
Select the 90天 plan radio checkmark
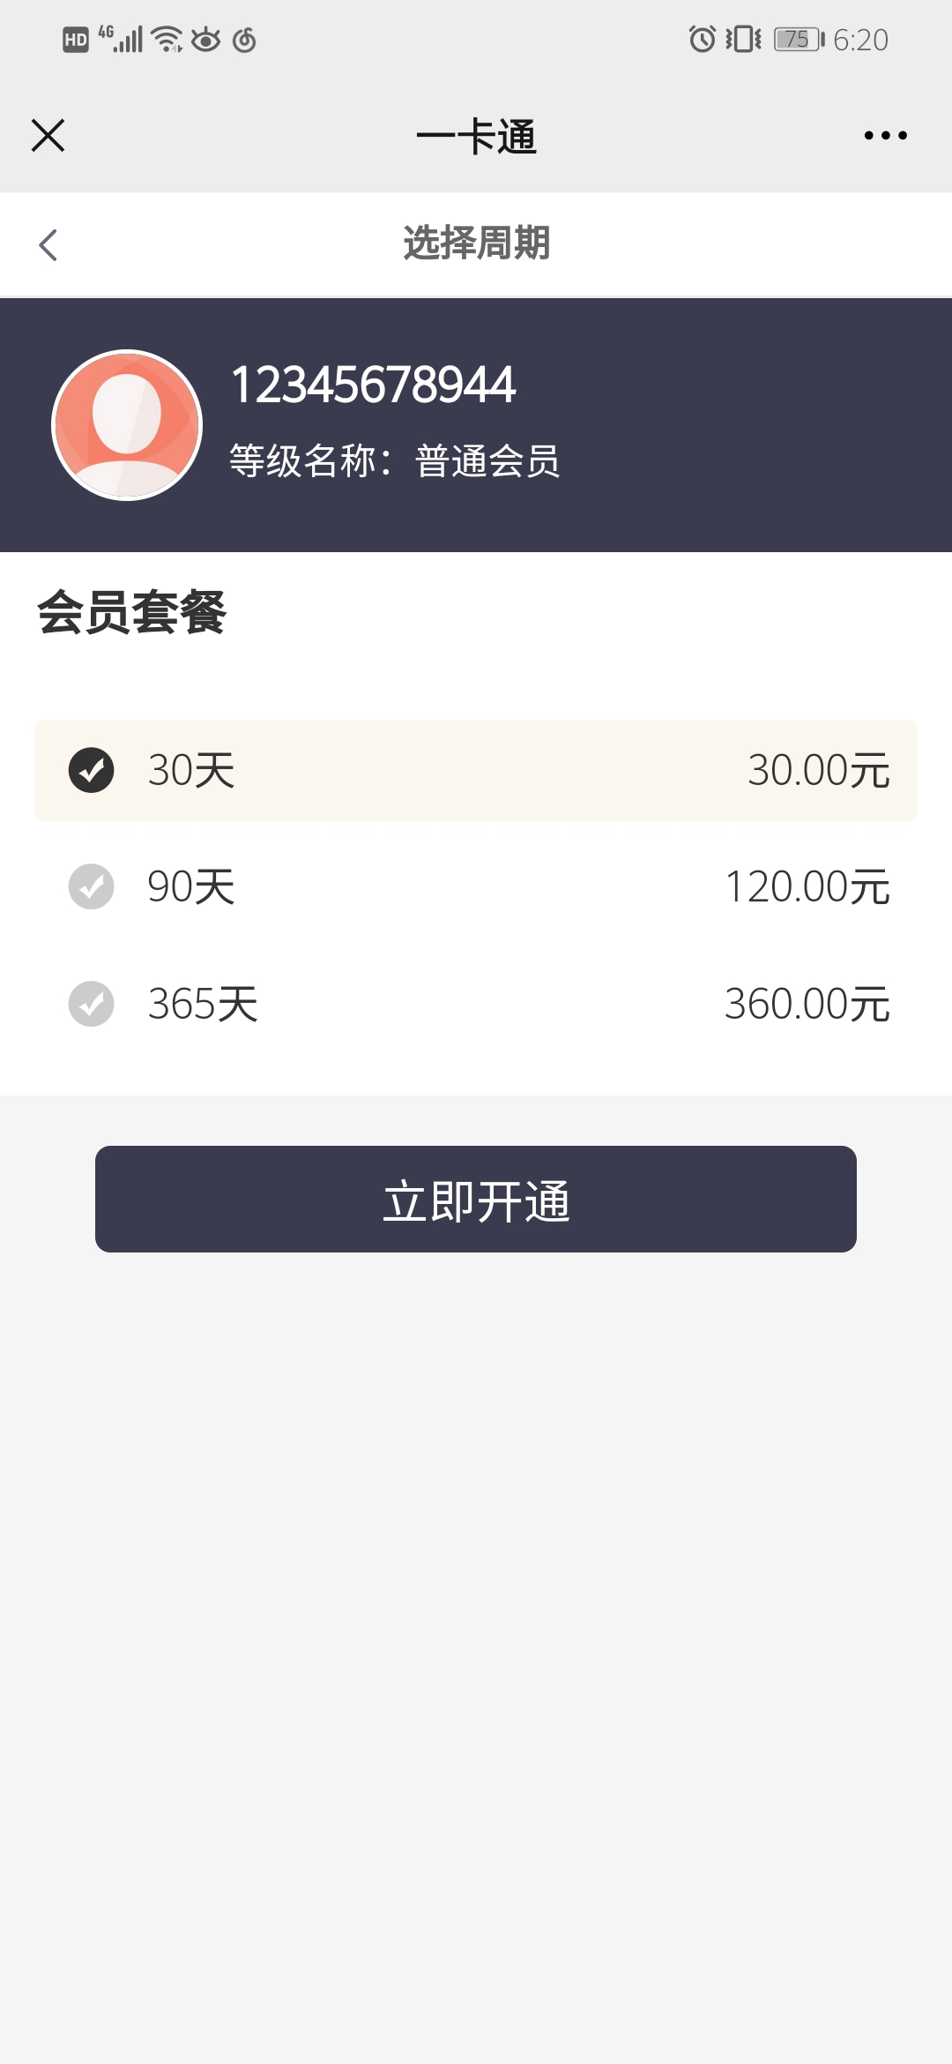point(92,886)
